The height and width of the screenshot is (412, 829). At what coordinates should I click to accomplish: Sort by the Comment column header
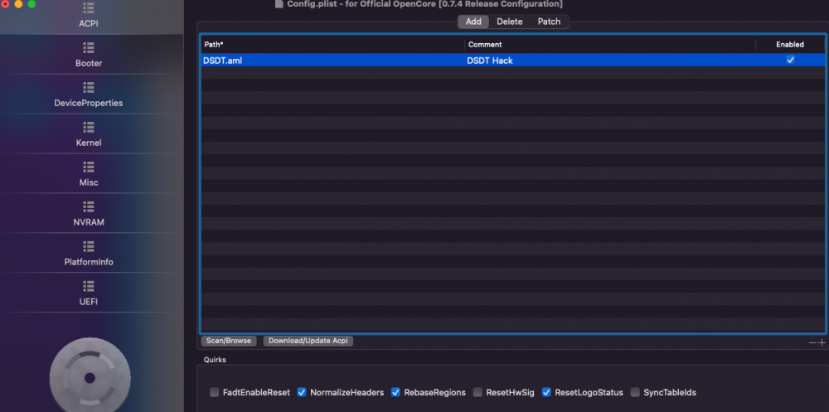[610, 45]
